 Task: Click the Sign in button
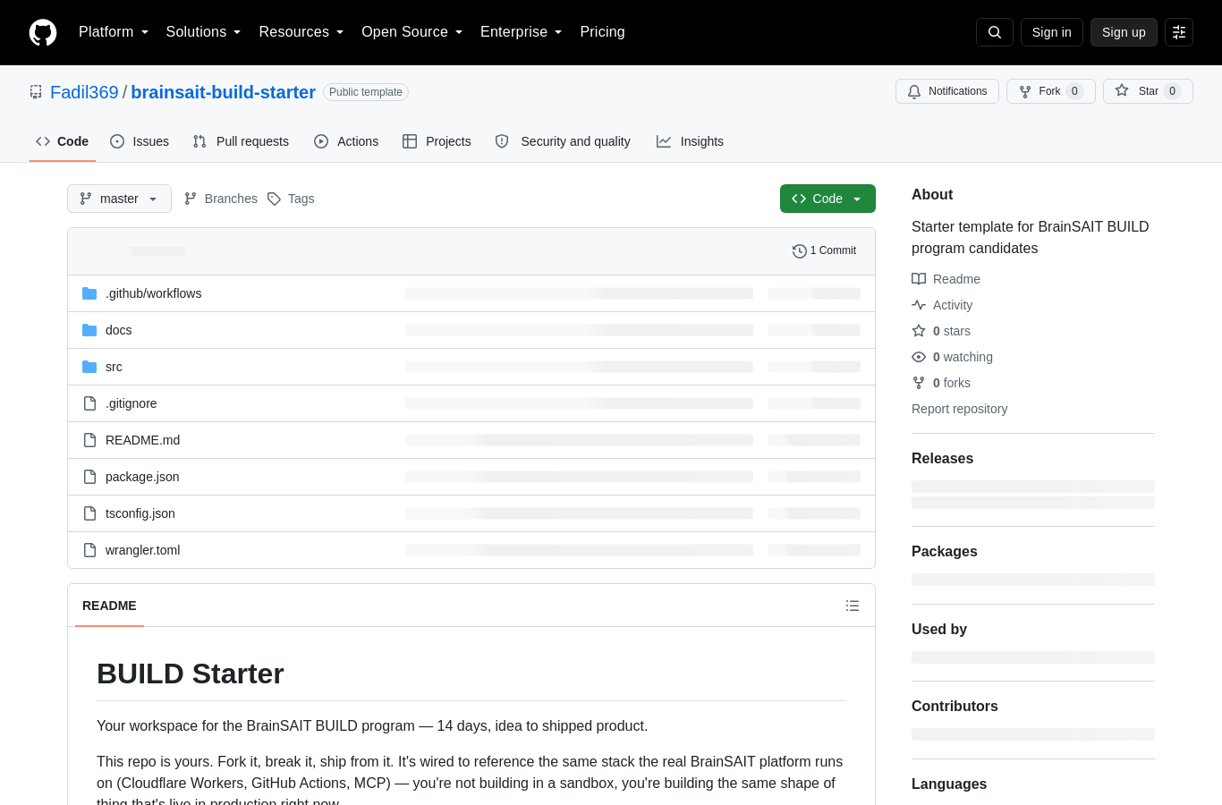point(1052,32)
